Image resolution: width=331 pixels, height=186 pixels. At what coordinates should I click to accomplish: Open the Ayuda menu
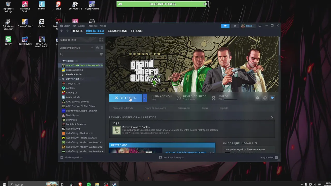coord(103,26)
